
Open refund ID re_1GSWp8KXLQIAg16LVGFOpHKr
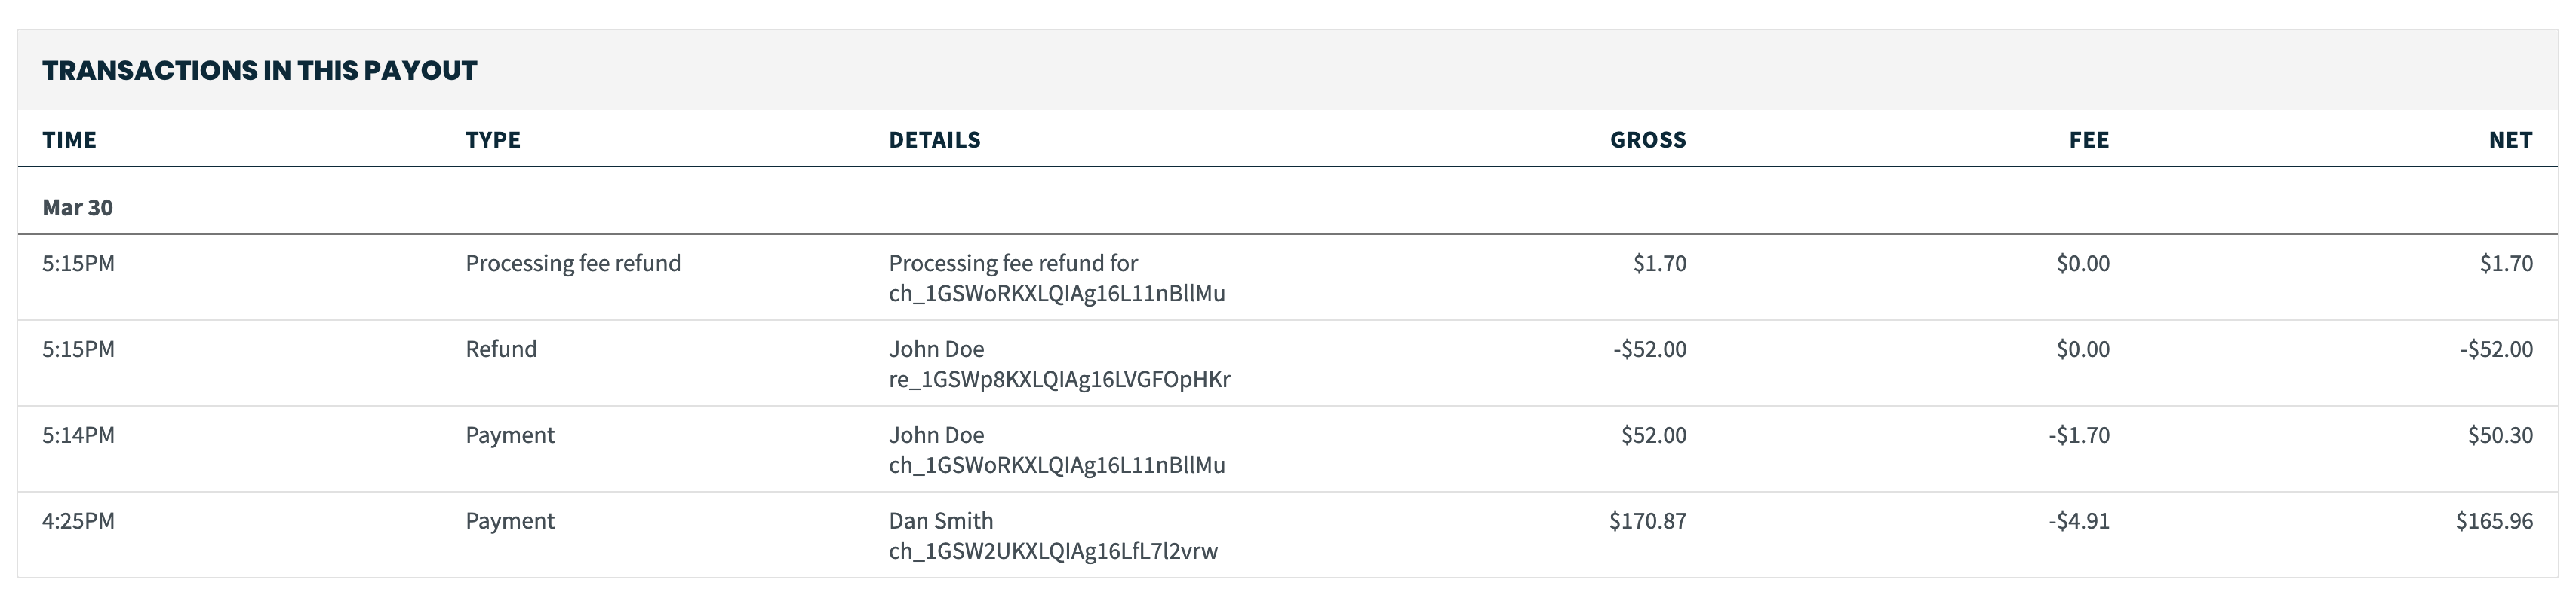pyautogui.click(x=1059, y=380)
